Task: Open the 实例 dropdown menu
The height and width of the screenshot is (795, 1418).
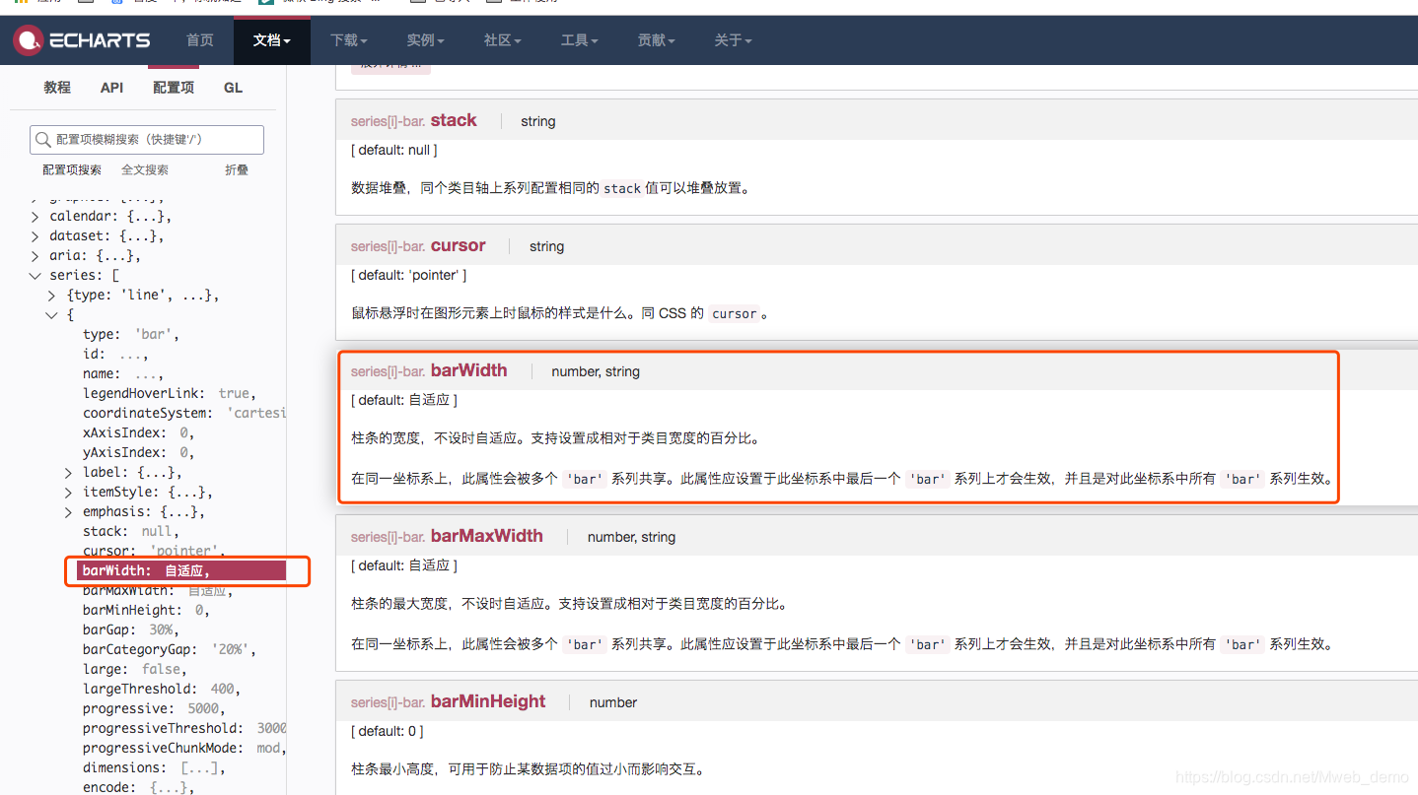Action: click(426, 40)
